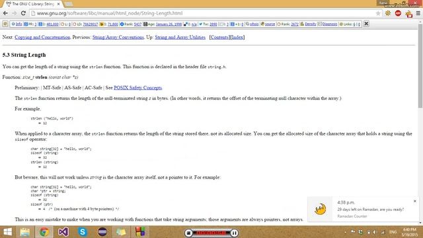
Task: Open the Rank 2672 value link
Action: [295, 24]
